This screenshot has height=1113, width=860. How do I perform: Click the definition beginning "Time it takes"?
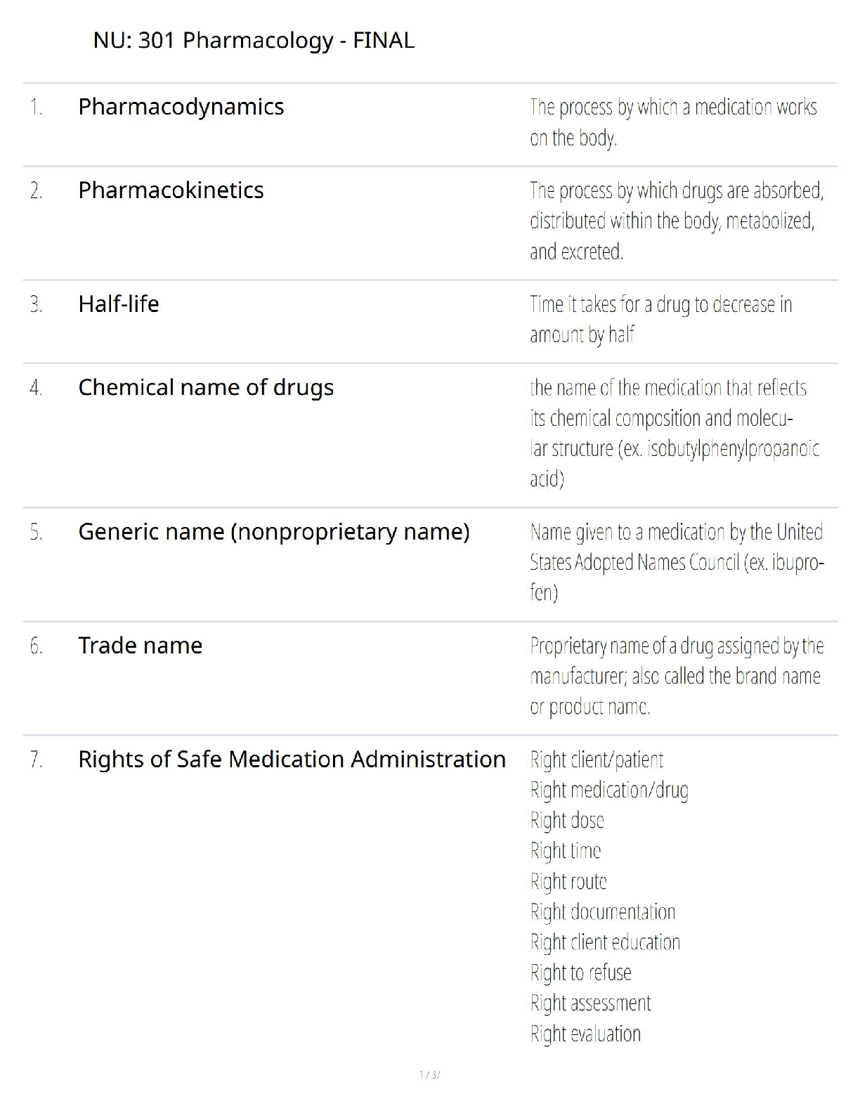pyautogui.click(x=660, y=320)
